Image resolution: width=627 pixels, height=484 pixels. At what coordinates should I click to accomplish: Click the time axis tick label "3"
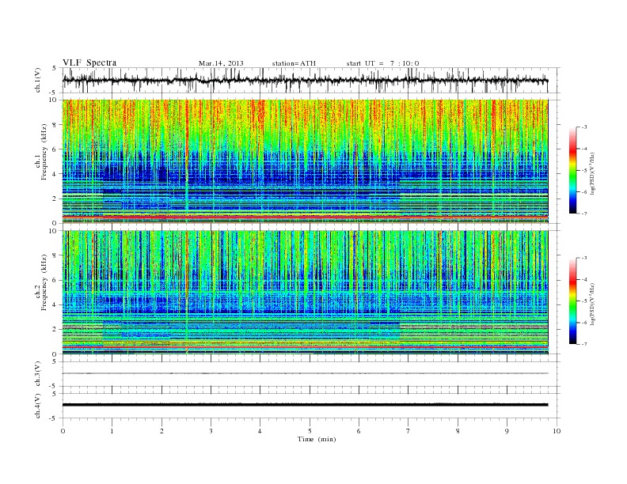tap(211, 431)
